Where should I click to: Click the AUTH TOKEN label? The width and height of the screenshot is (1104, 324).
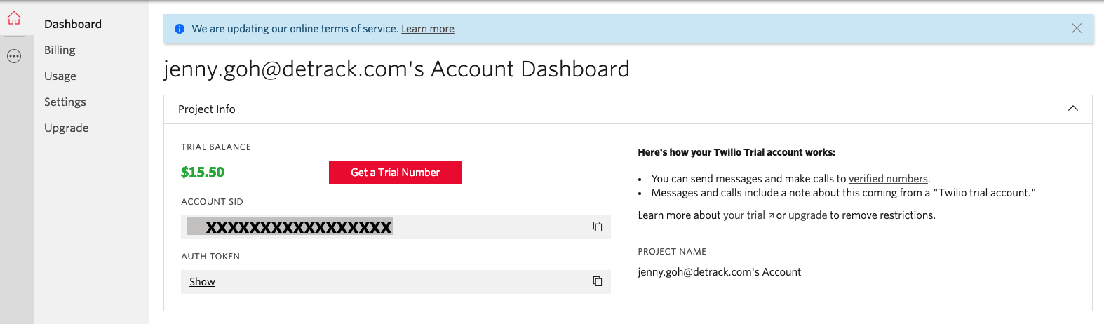coord(210,257)
